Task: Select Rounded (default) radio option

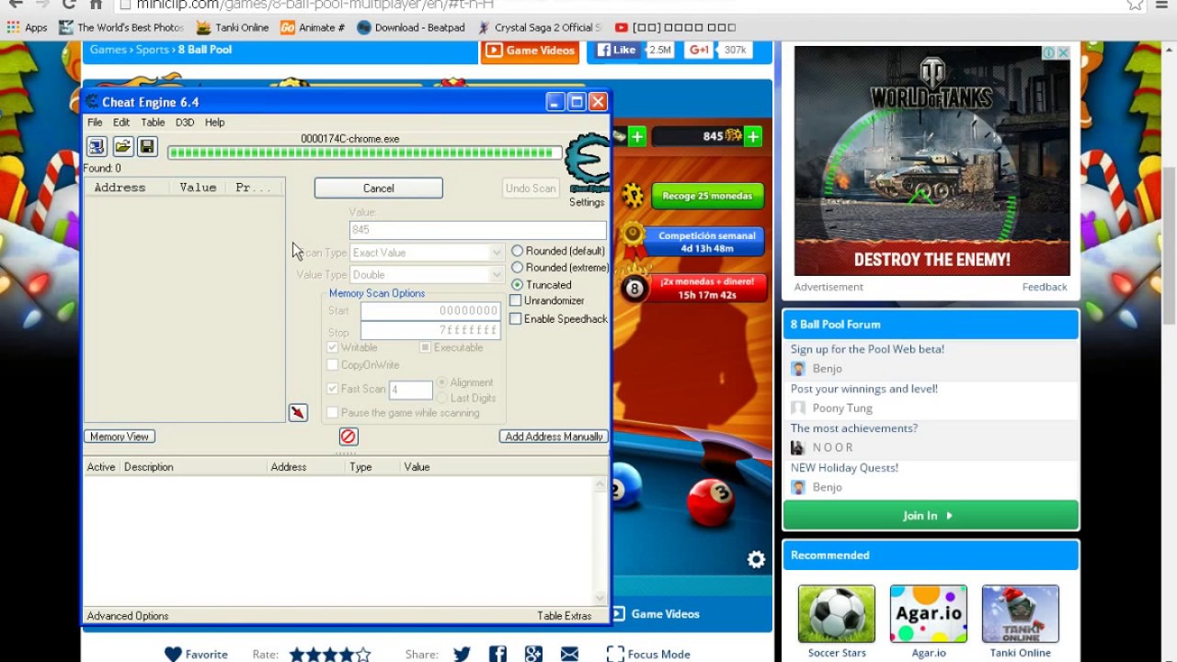Action: (x=517, y=251)
